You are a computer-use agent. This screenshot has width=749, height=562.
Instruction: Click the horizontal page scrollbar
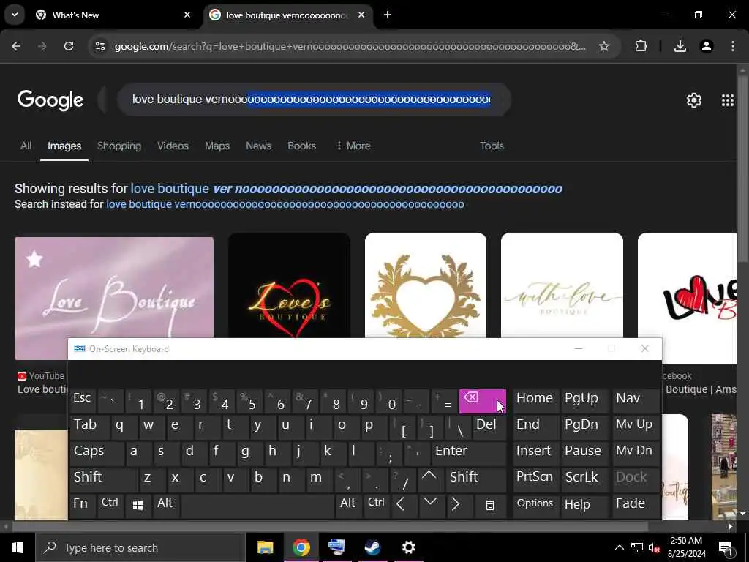pyautogui.click(x=330, y=527)
